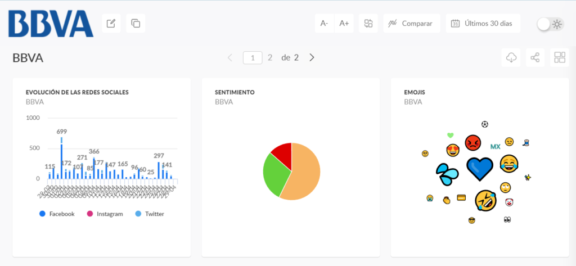576x266 pixels.
Task: Go to next page with right chevron
Action: (x=312, y=58)
